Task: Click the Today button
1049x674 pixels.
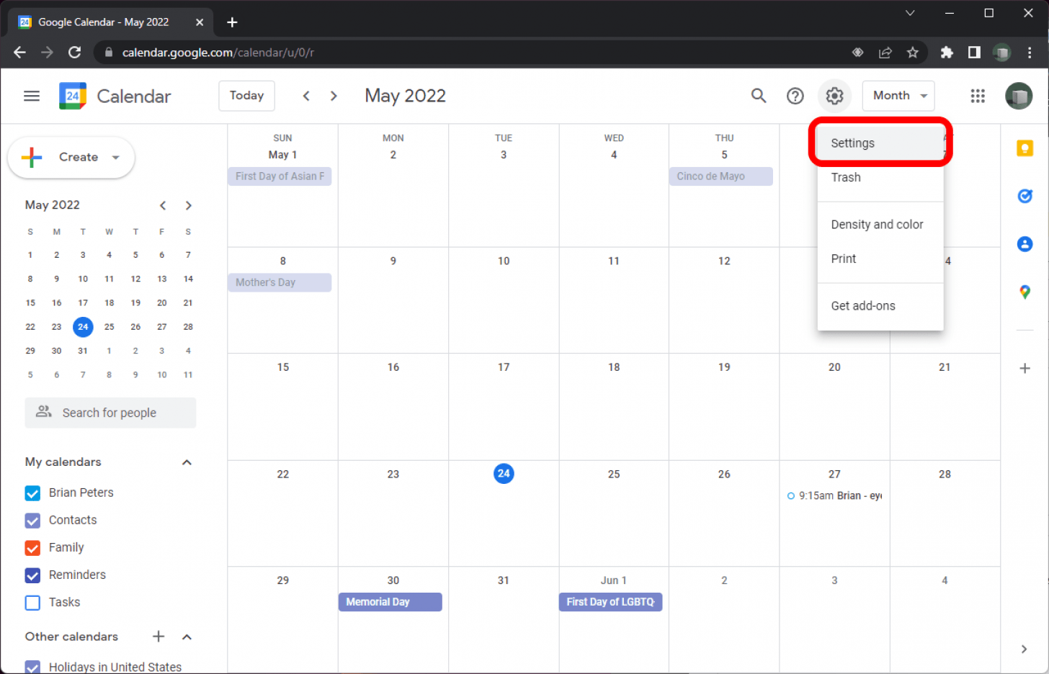Action: pyautogui.click(x=246, y=95)
